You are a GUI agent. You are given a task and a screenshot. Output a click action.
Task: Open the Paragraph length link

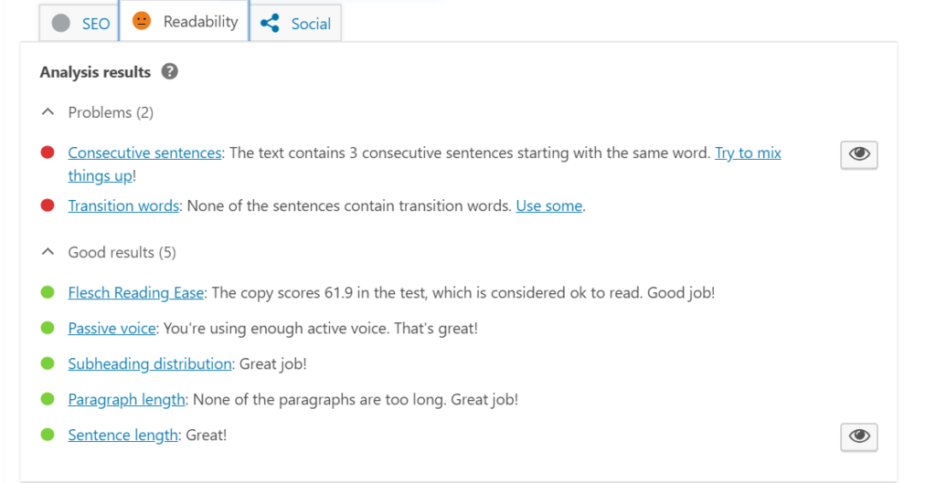tap(126, 400)
